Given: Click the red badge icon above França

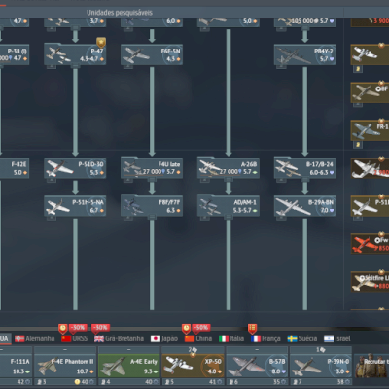Looking at the screenshot, I should click(253, 329).
